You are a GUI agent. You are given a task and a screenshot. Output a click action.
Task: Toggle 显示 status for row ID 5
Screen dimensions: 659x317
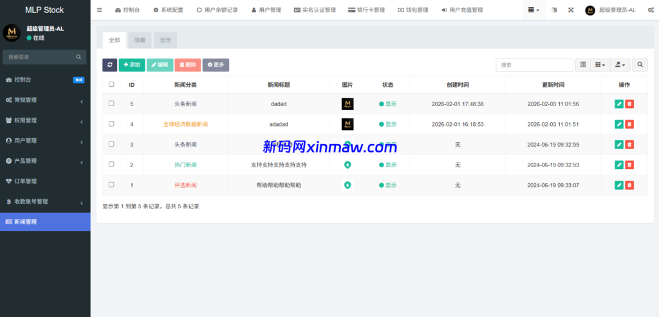point(387,104)
